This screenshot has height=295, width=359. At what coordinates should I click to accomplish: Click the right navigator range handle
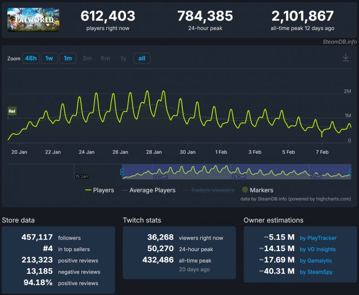350,172
